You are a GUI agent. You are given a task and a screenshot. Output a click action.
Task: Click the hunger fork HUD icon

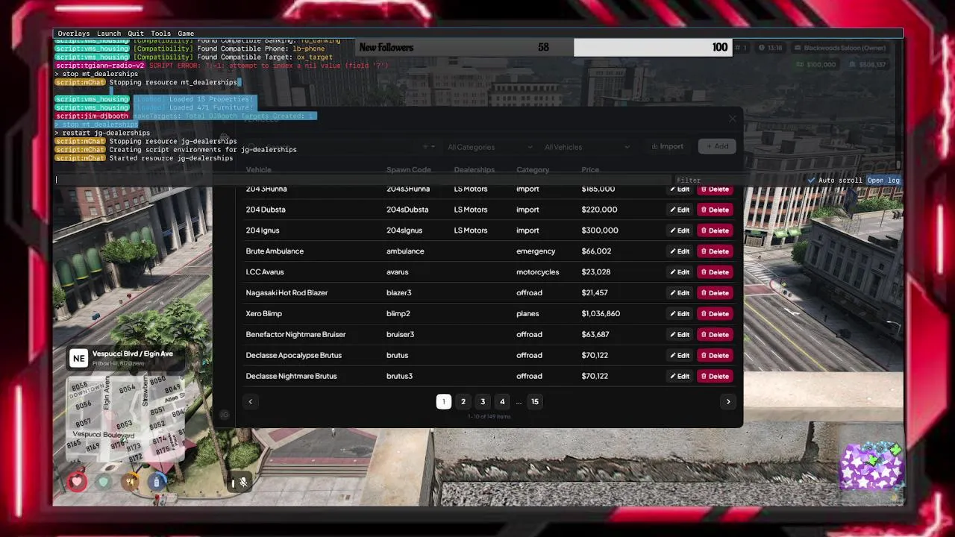130,482
